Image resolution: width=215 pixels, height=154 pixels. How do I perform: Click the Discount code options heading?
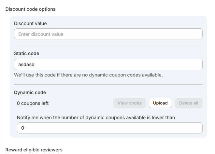30,9
